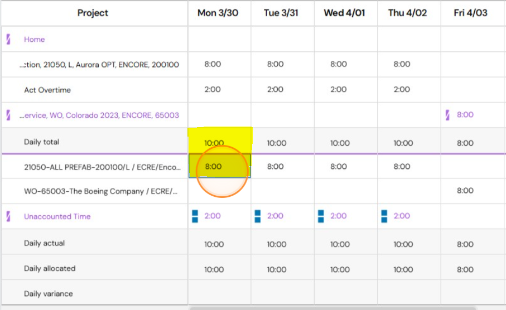This screenshot has width=506, height=310.
Task: Click pencil icon beside Colorado 2023 service row
Action: [8, 115]
